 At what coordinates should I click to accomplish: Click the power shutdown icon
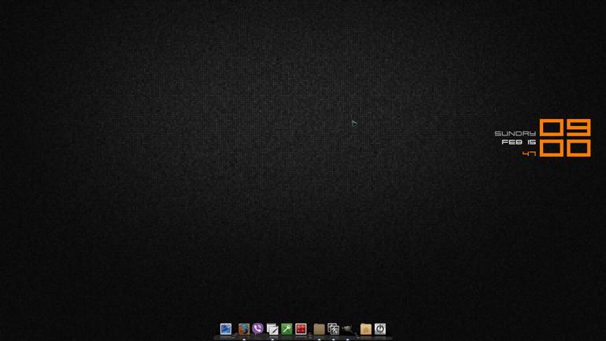pos(380,329)
